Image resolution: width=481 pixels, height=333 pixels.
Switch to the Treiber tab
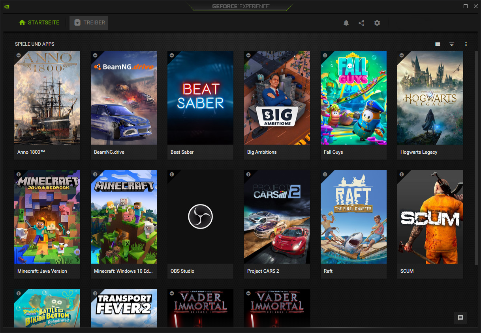coord(89,23)
